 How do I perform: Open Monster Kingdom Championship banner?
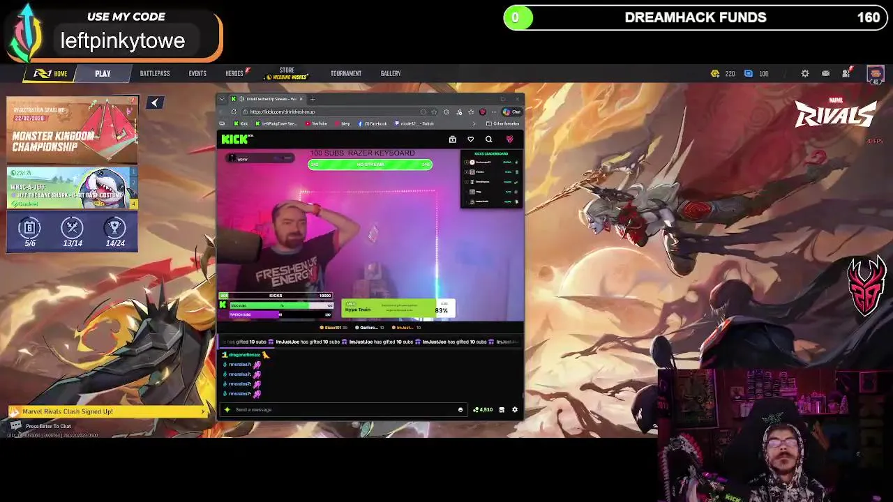tap(73, 130)
